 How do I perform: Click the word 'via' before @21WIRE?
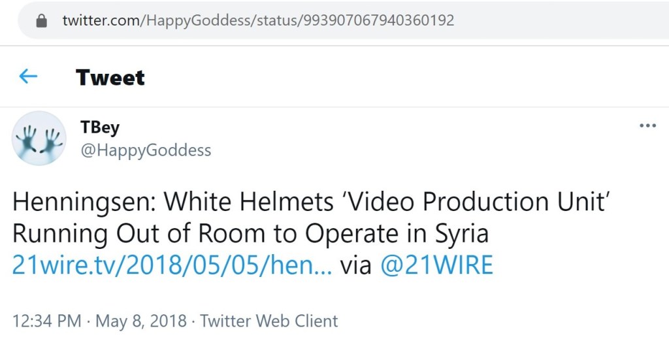coord(356,265)
